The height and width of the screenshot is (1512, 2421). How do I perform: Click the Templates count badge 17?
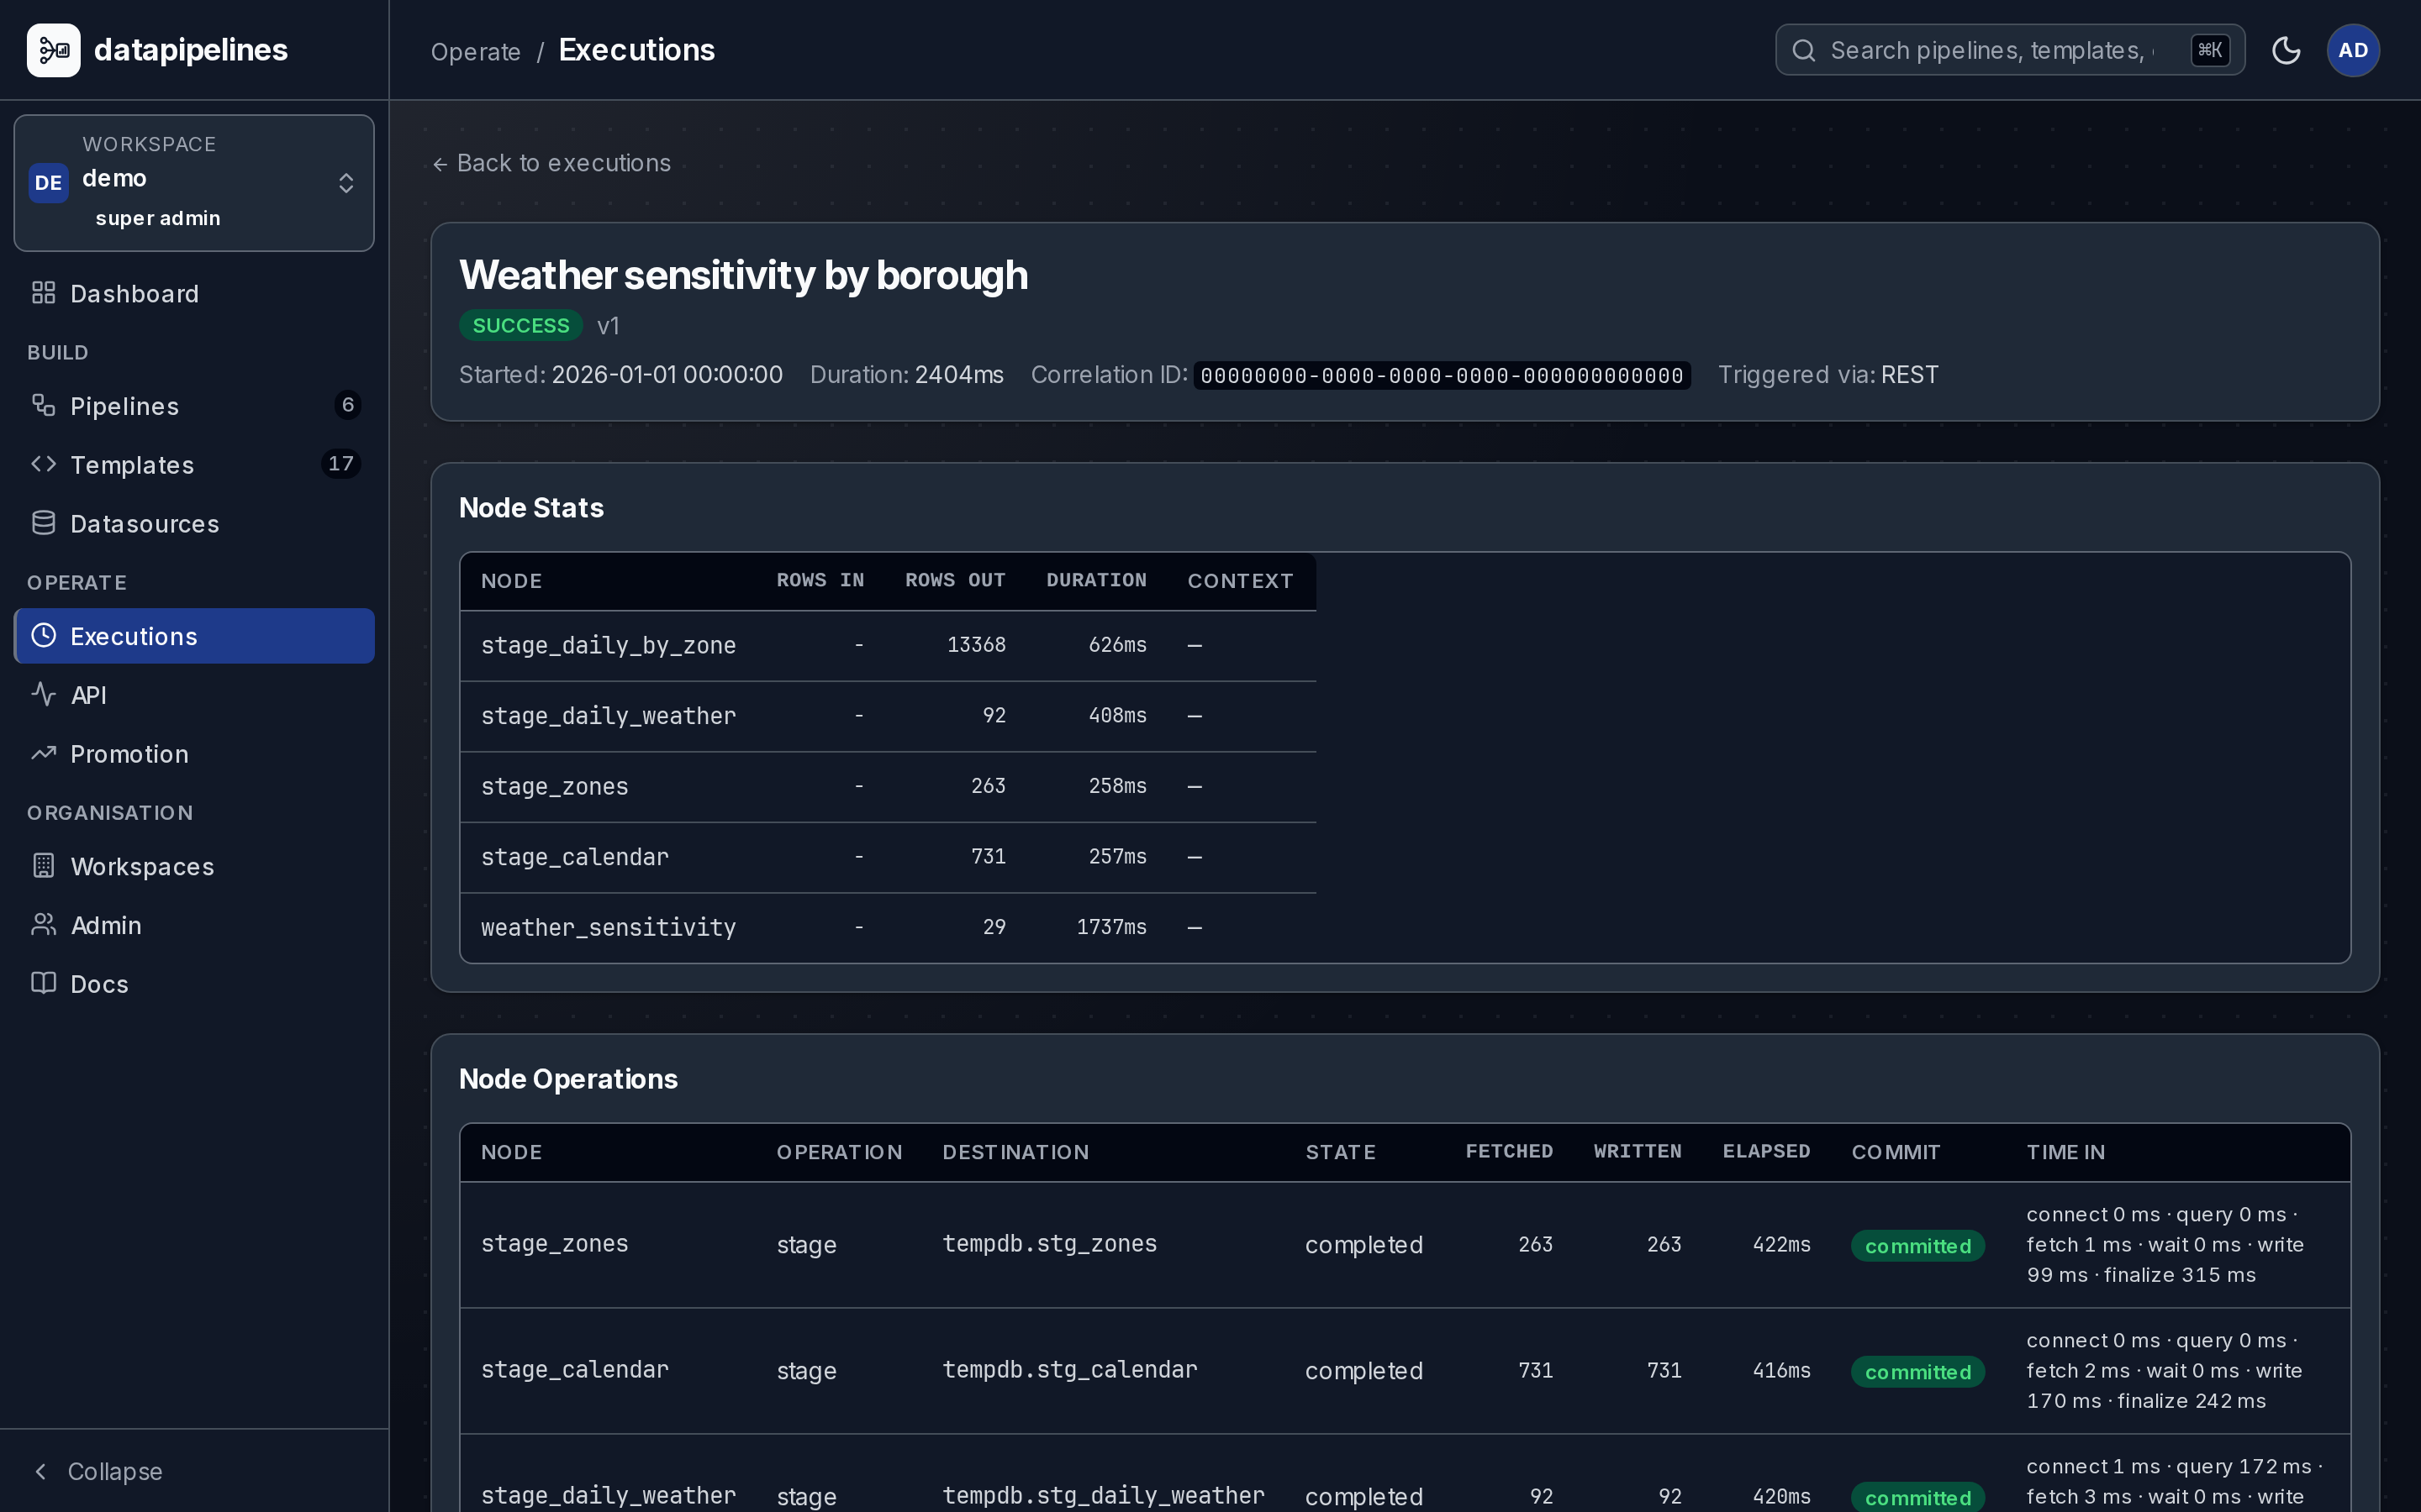(x=340, y=464)
